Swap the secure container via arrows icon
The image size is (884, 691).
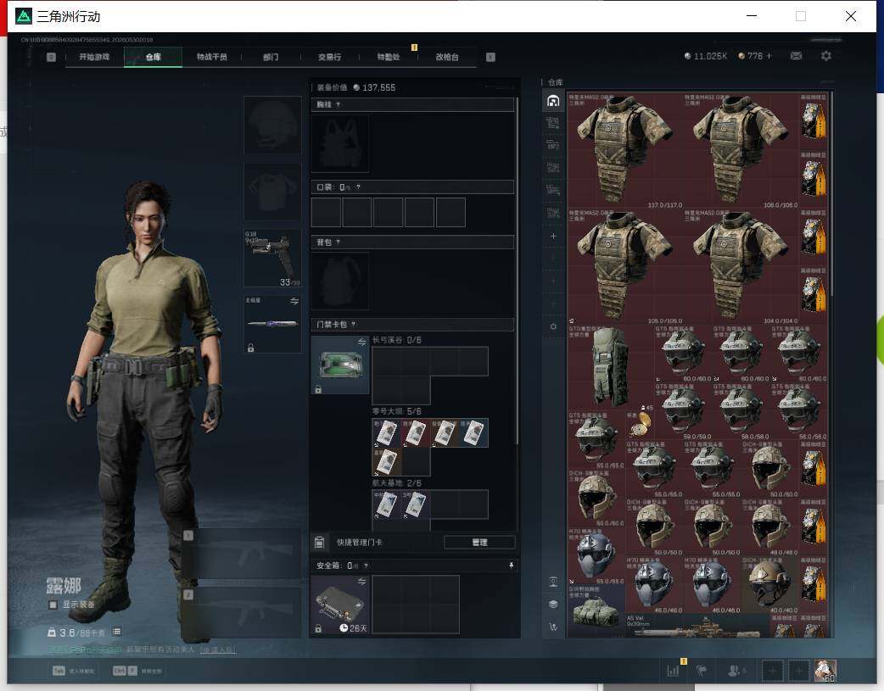point(362,581)
